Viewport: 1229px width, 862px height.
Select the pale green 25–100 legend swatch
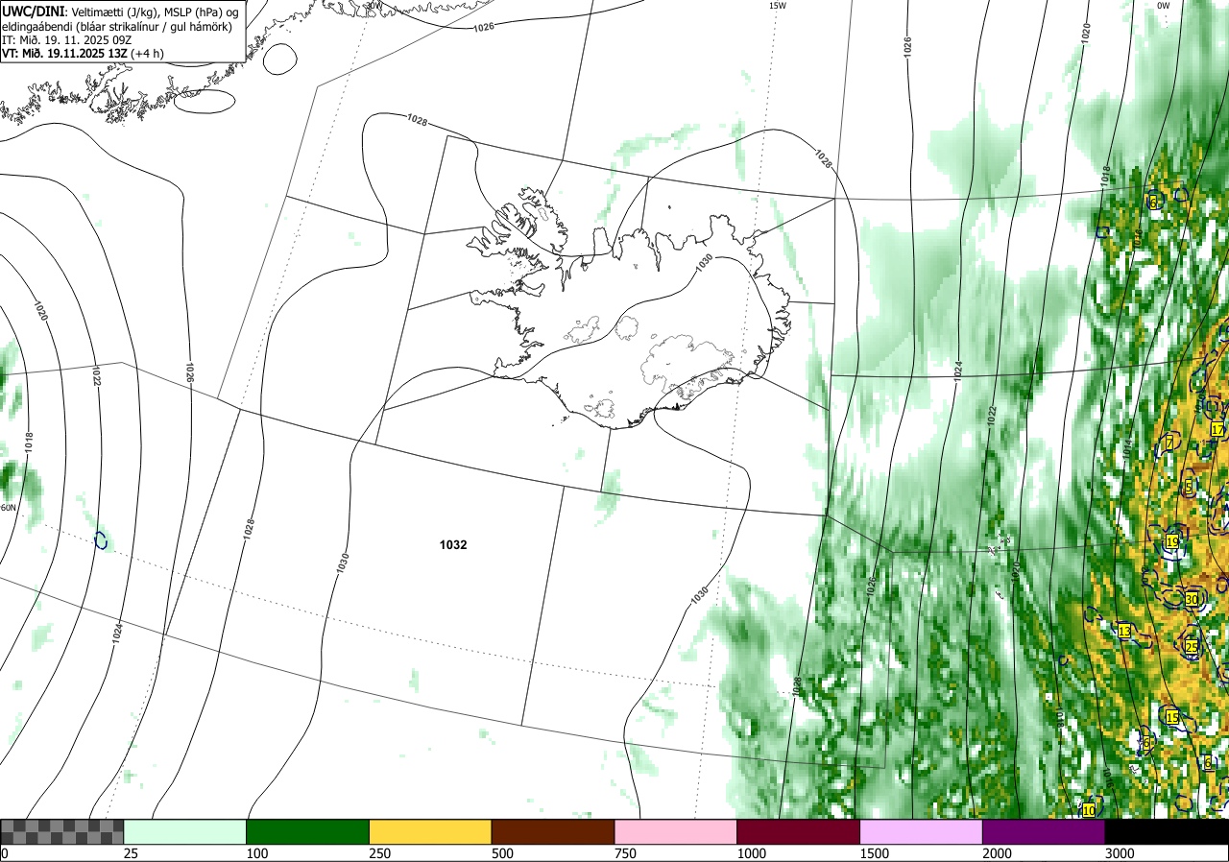[x=185, y=831]
